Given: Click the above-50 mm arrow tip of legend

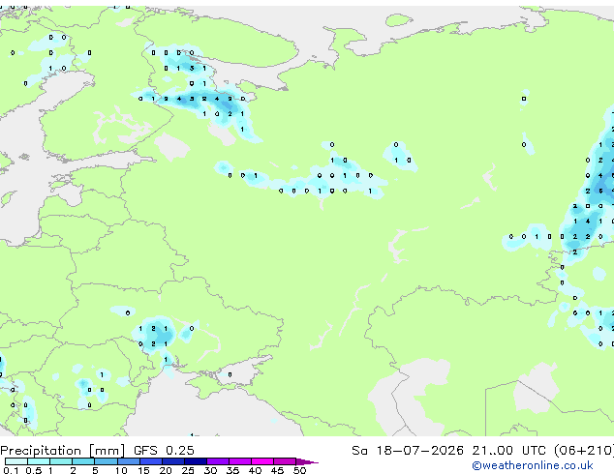Looking at the screenshot, I should pyautogui.click(x=307, y=461).
